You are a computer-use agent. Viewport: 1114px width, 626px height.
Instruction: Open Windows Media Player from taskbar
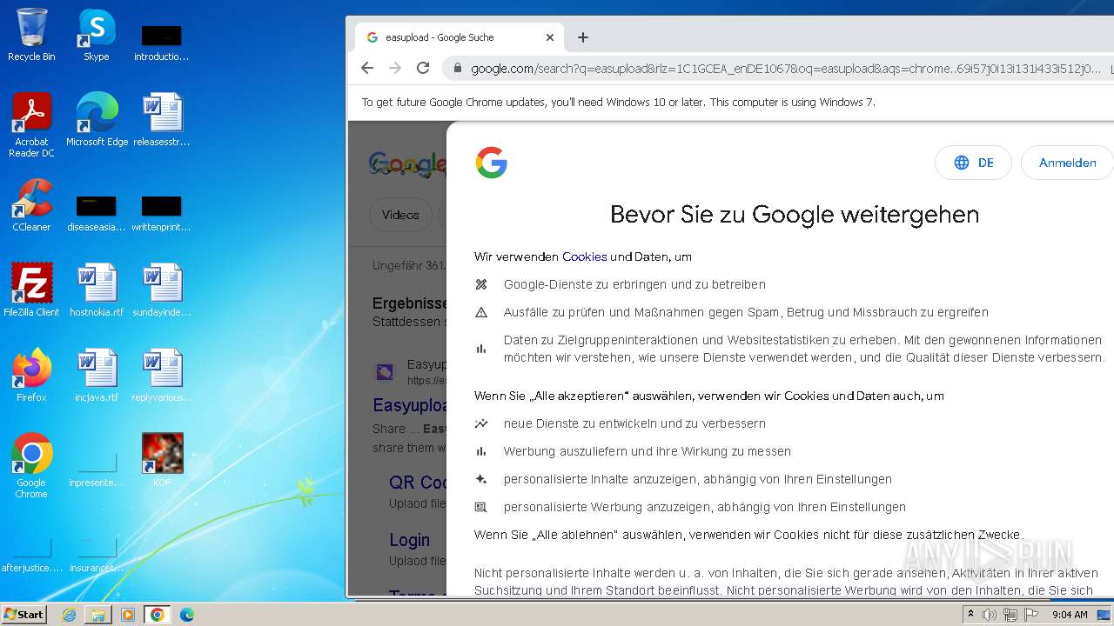[128, 615]
